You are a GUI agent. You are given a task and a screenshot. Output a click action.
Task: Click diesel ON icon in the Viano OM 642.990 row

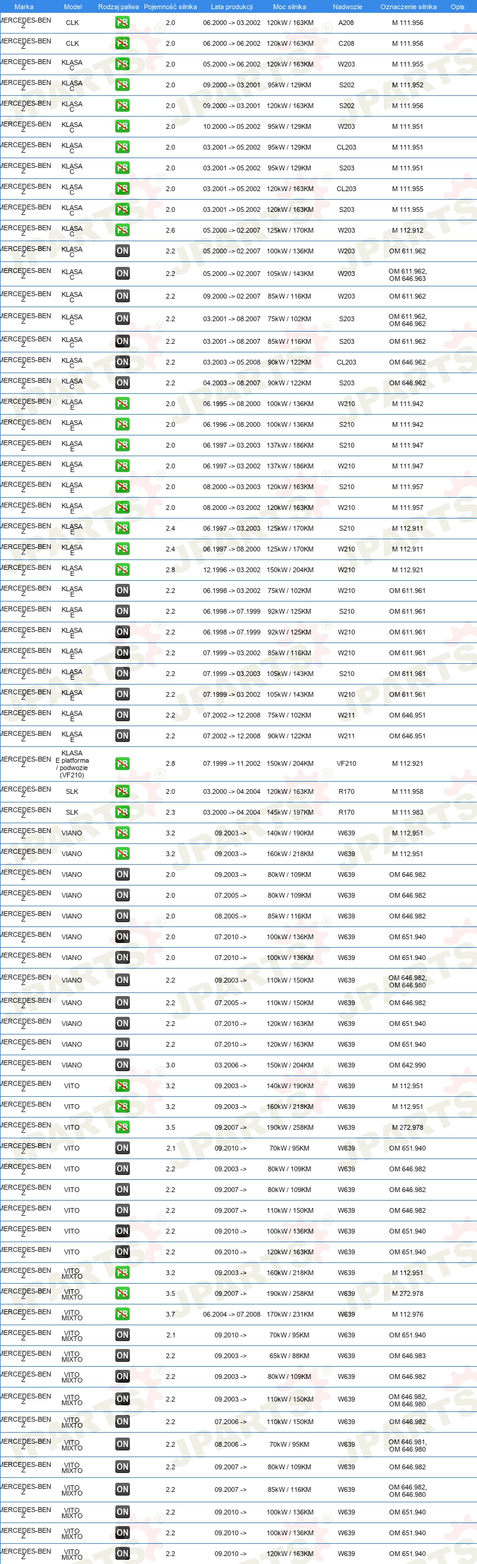[122, 1065]
